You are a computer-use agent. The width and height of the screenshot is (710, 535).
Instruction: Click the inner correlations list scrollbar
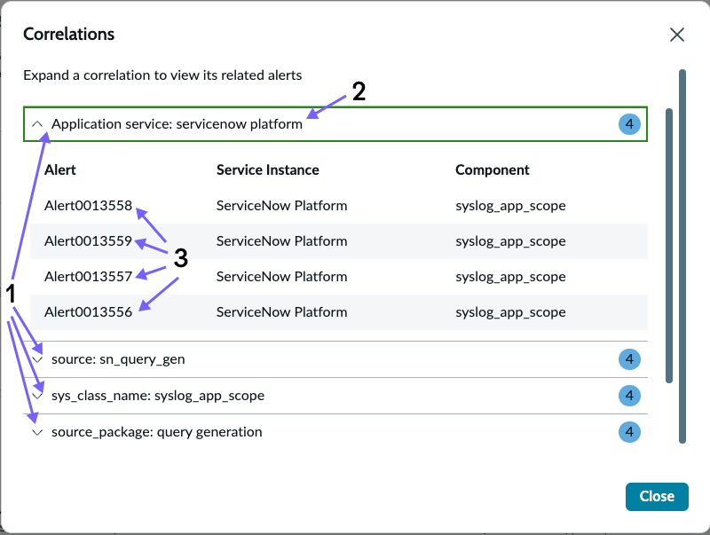coord(669,246)
